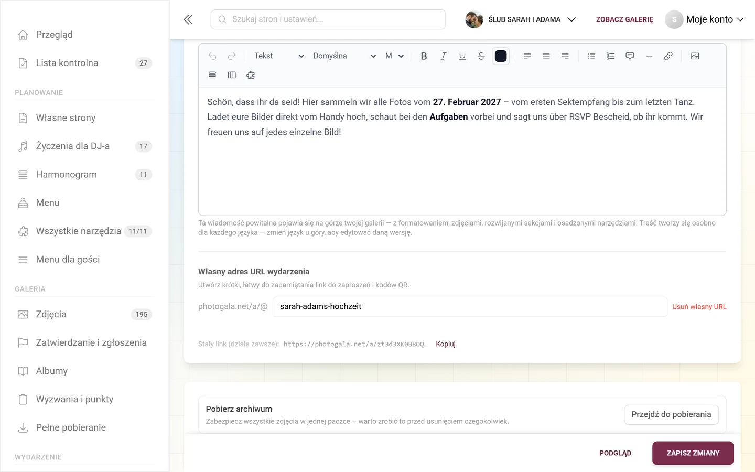
Task: Toggle bold formatting
Action: point(424,56)
